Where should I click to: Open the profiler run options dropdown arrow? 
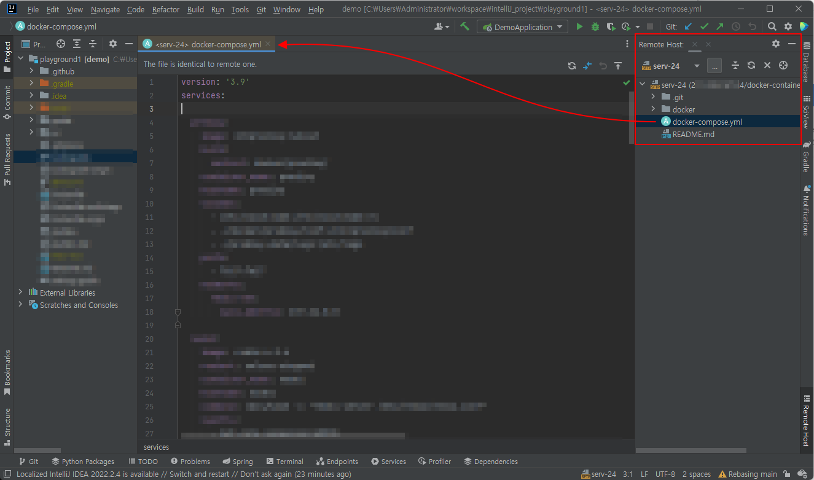click(x=638, y=27)
